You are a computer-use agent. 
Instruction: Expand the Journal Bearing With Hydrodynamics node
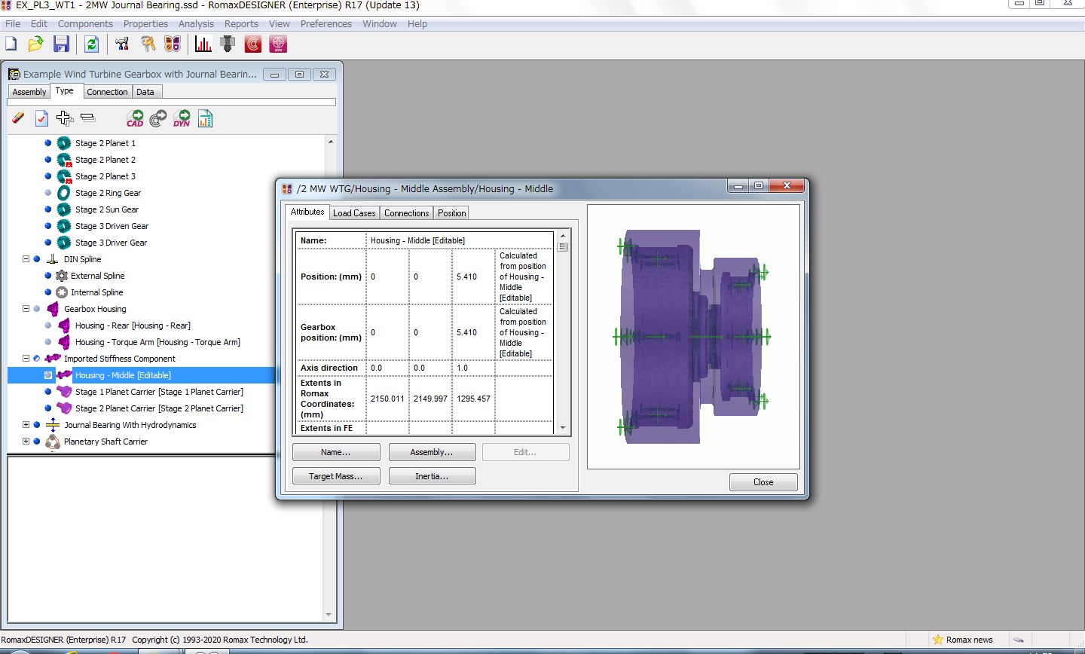[x=26, y=425]
